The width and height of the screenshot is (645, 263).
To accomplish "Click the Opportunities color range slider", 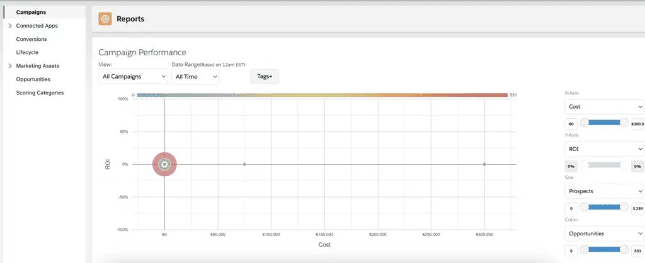I will pos(604,249).
